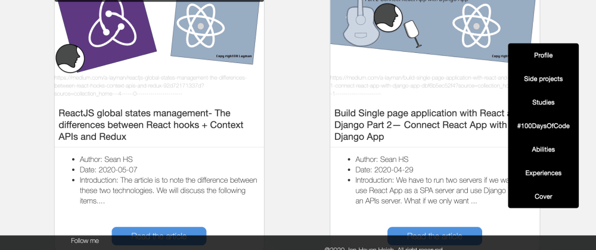Open the Experiences menu item
Image resolution: width=596 pixels, height=250 pixels.
click(x=543, y=173)
